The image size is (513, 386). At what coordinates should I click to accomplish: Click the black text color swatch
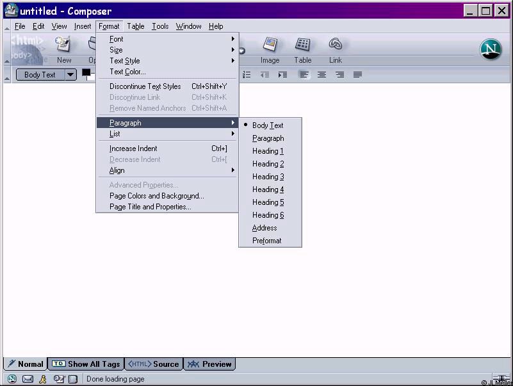click(86, 72)
